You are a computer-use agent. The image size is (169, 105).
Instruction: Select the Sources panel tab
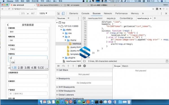click(x=96, y=14)
